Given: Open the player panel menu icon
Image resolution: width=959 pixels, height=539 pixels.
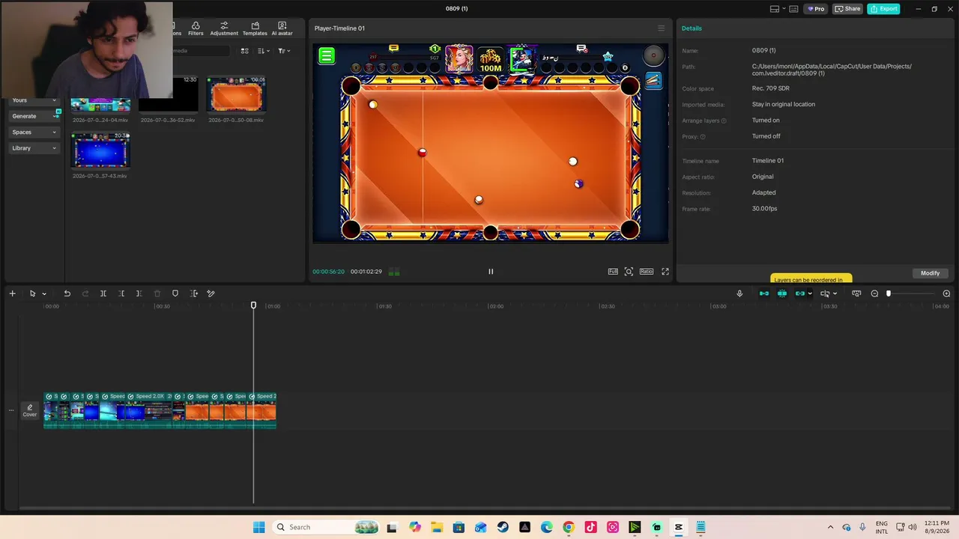Looking at the screenshot, I should pyautogui.click(x=661, y=28).
